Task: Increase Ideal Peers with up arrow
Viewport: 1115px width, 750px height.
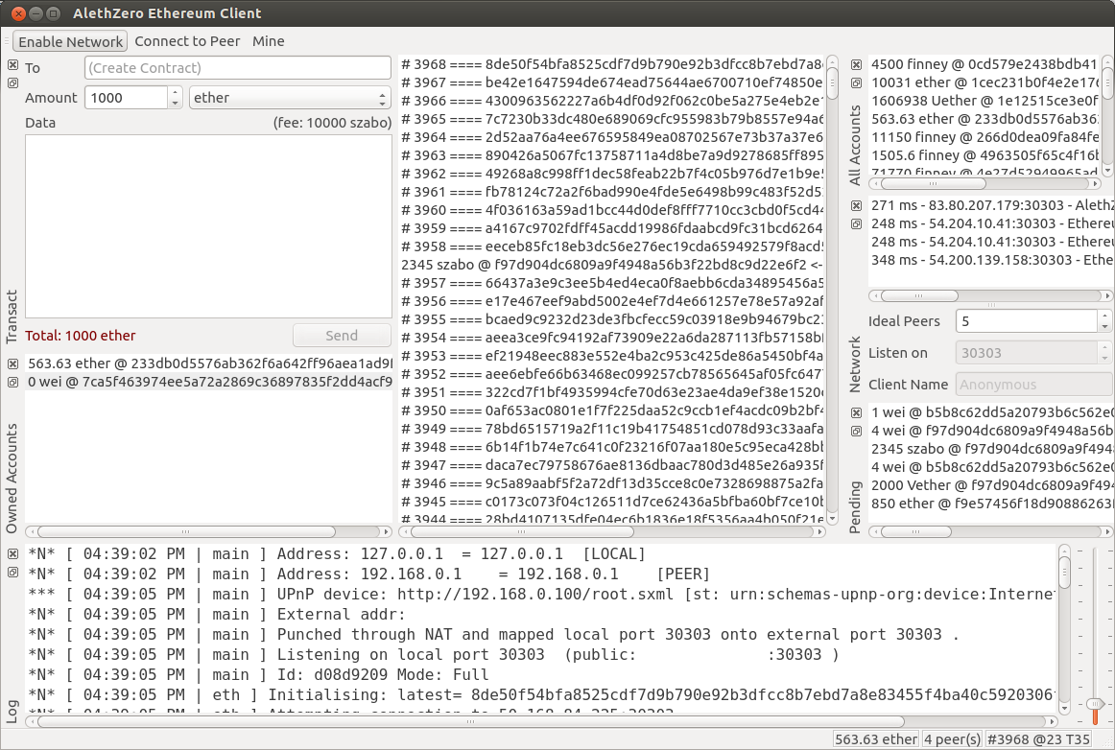Action: [x=1104, y=315]
